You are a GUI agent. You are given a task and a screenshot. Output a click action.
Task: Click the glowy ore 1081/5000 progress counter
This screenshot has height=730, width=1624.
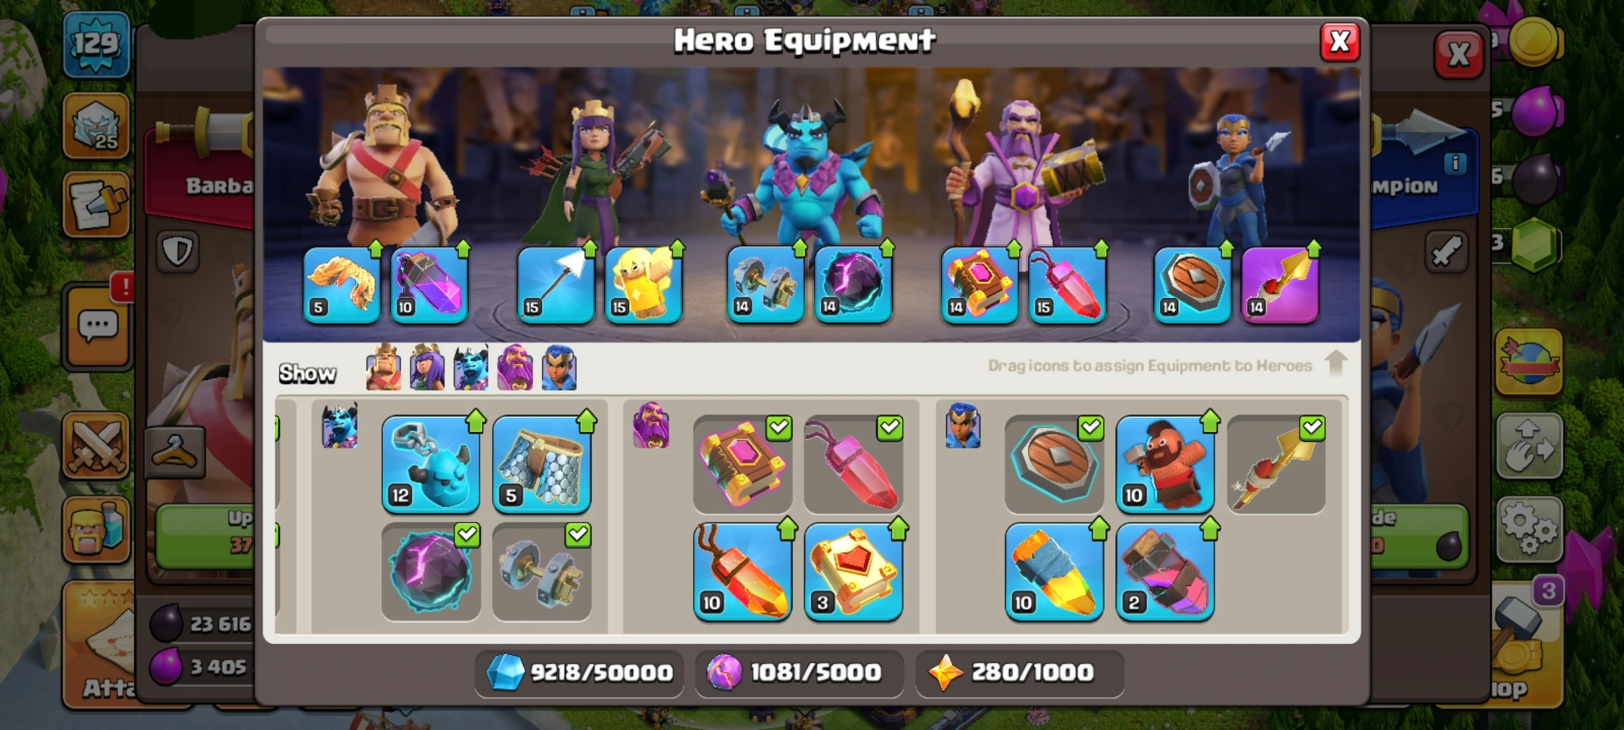pyautogui.click(x=799, y=673)
